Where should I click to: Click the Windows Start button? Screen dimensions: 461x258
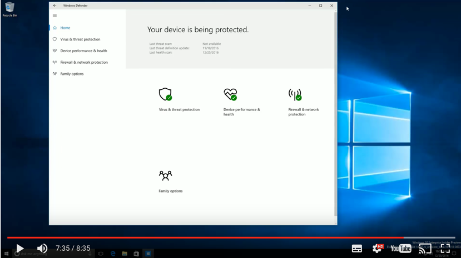(x=6, y=254)
